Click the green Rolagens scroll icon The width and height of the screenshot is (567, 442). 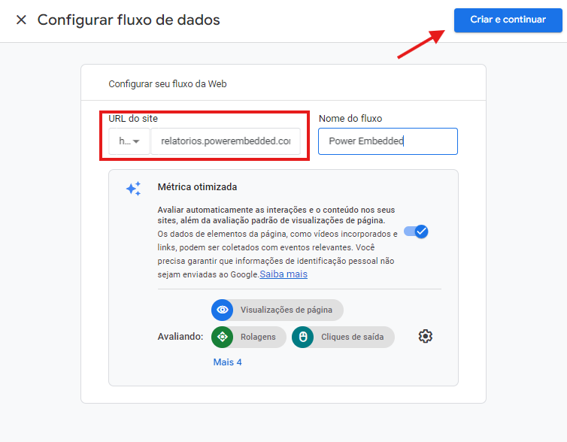coord(223,337)
